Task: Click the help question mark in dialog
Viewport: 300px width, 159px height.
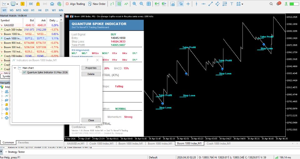Action: tap(87, 60)
